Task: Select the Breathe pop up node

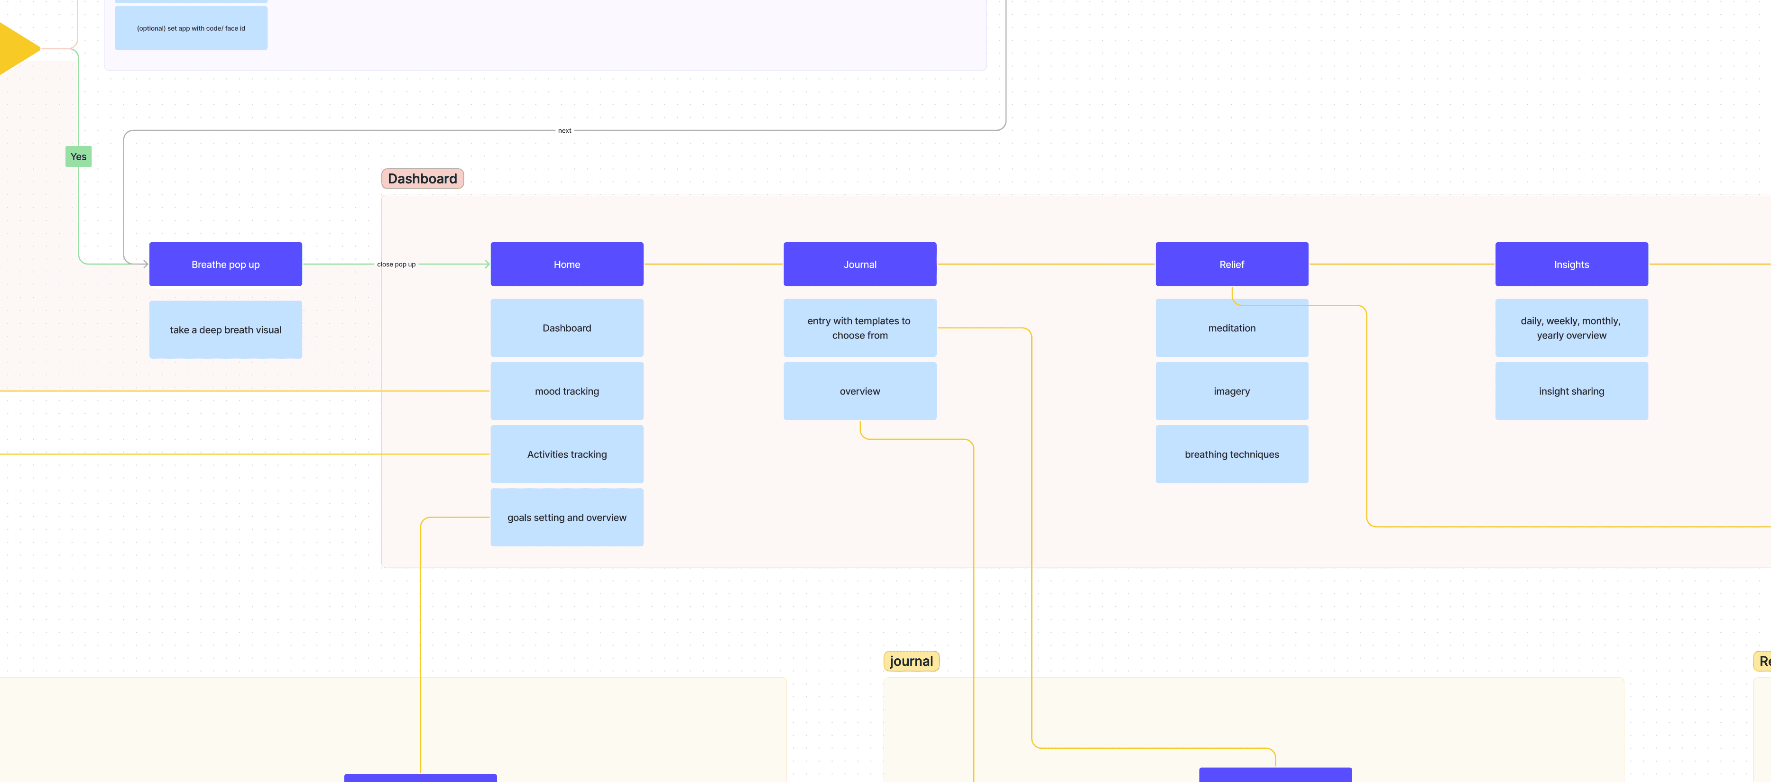Action: tap(225, 264)
